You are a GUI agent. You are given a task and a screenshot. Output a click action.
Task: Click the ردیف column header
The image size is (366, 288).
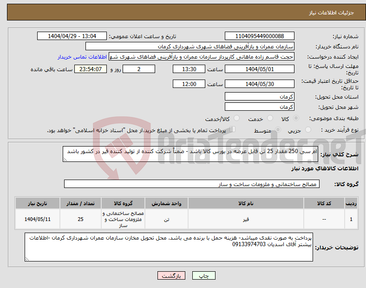[351, 203]
